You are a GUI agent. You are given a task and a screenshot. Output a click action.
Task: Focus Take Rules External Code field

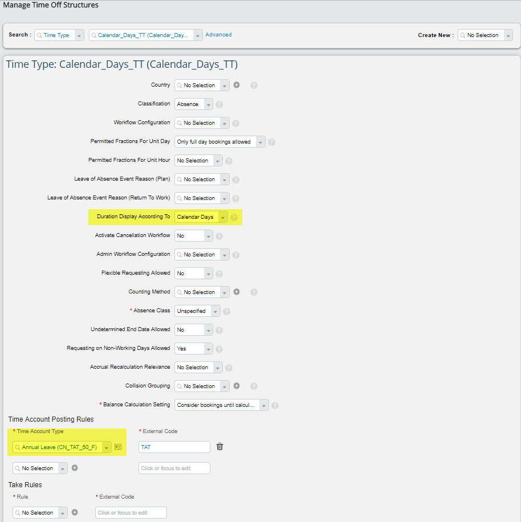131,513
